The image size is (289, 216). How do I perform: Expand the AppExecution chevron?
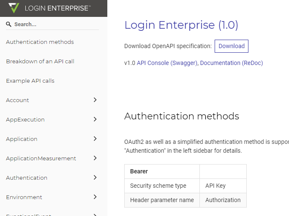click(95, 119)
